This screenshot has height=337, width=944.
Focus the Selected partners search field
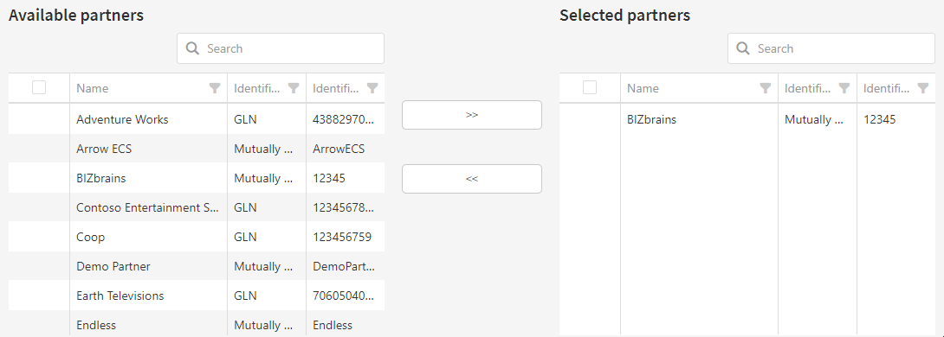(x=831, y=48)
